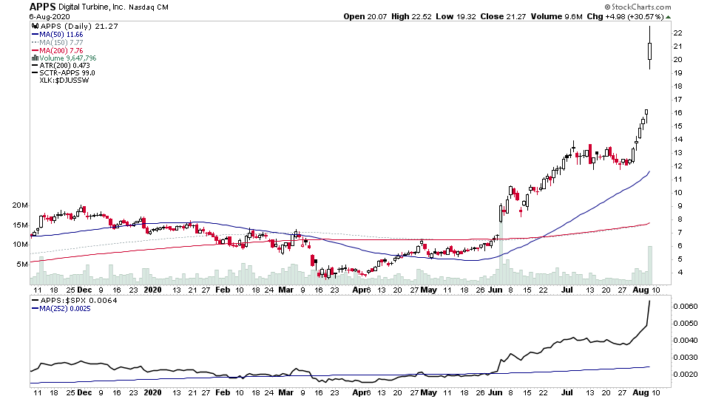Click the 20M volume axis label
The image size is (710, 399).
point(21,205)
